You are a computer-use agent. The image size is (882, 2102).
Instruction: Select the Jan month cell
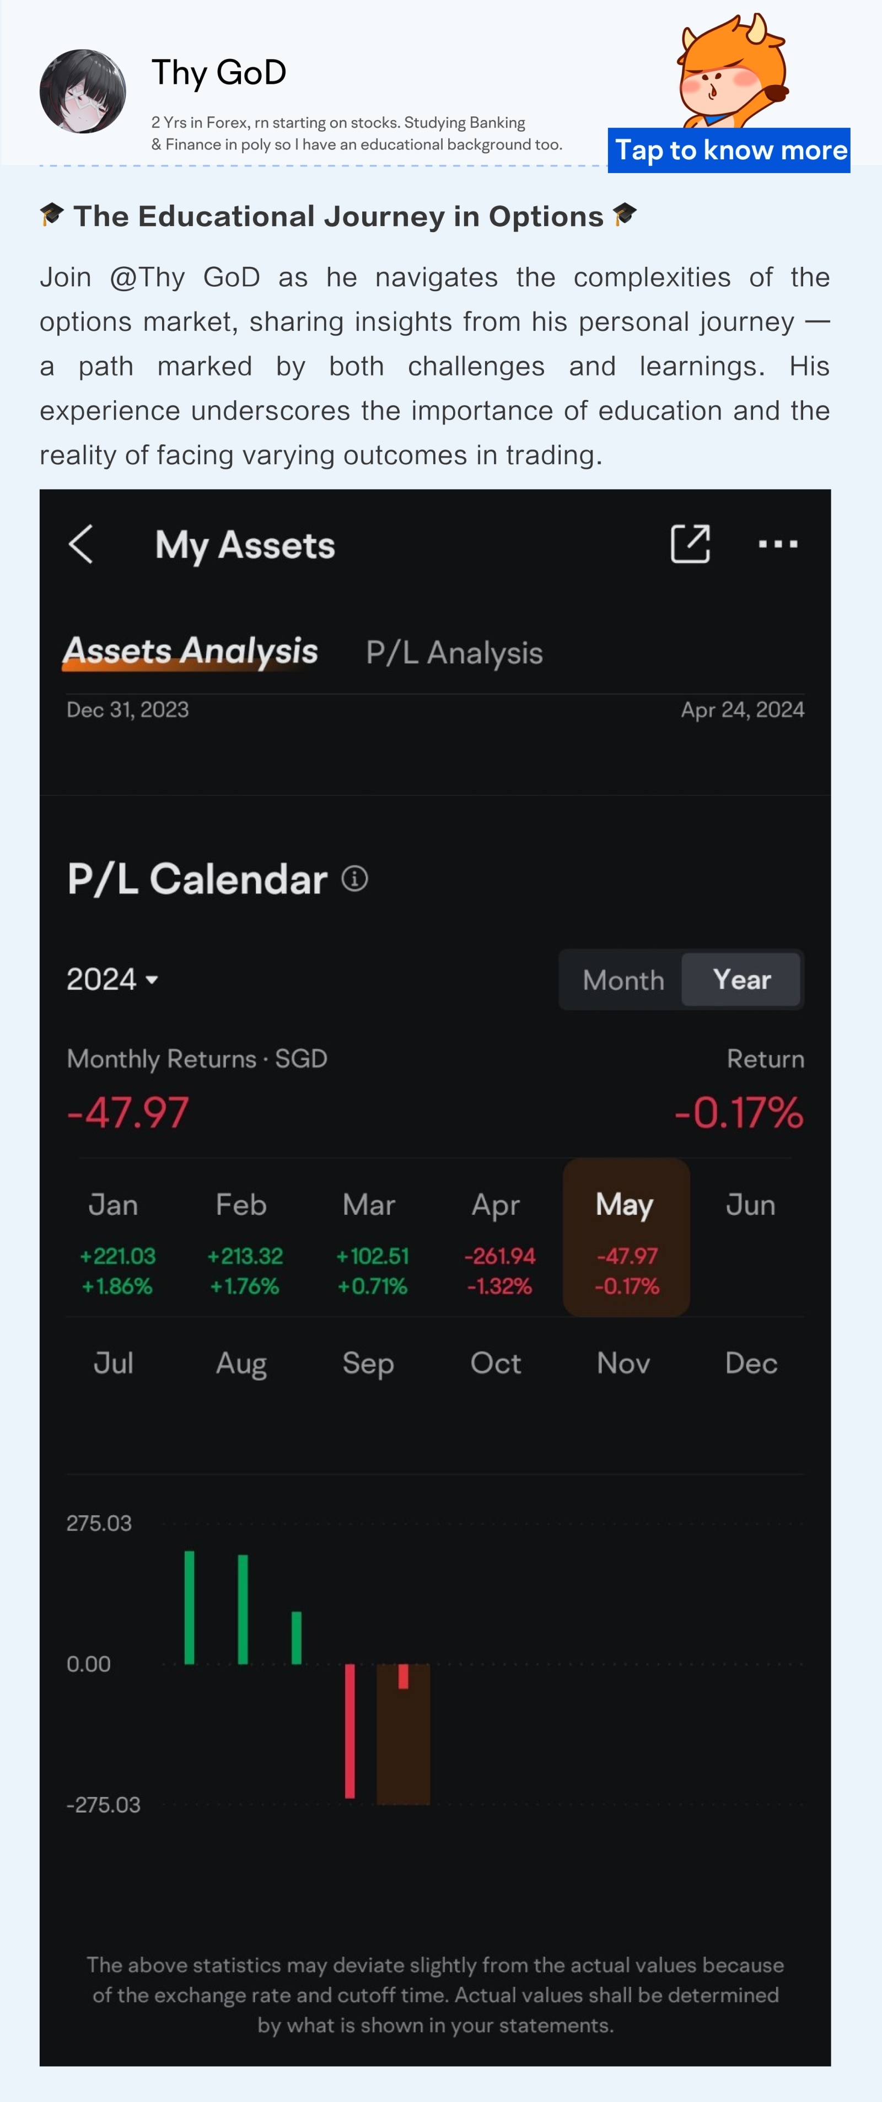click(115, 1237)
